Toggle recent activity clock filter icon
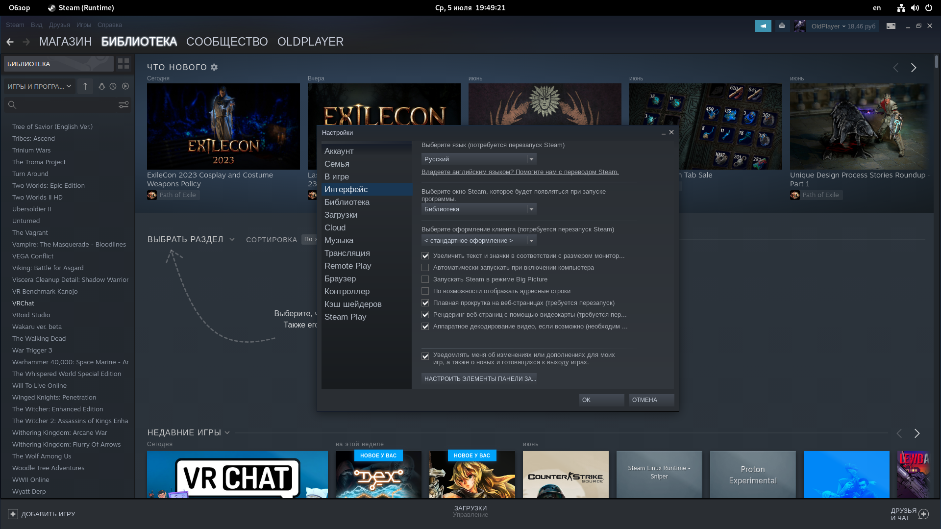 (113, 86)
